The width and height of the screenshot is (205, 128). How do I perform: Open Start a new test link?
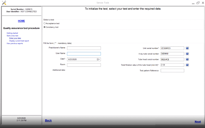pyautogui.click(x=12, y=36)
